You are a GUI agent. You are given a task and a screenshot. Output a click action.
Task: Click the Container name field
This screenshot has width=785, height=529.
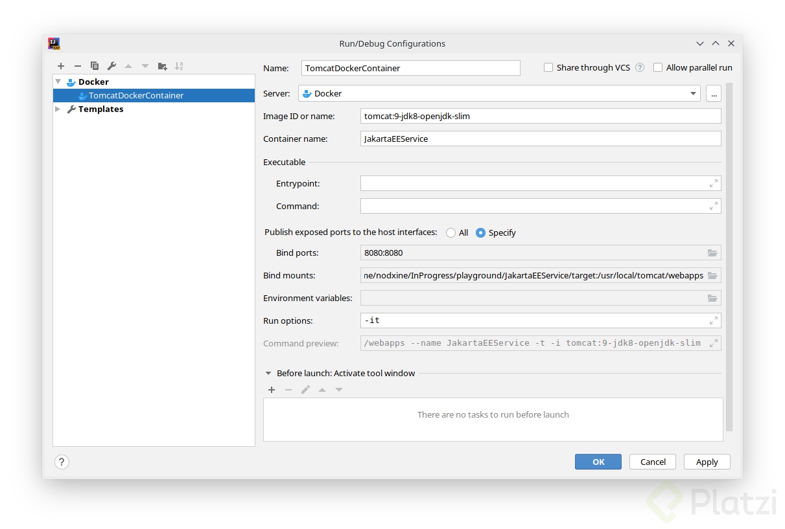click(x=541, y=139)
